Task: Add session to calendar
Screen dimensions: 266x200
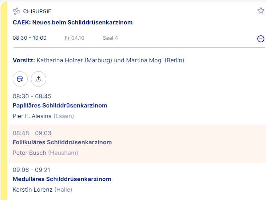Action: coord(20,79)
